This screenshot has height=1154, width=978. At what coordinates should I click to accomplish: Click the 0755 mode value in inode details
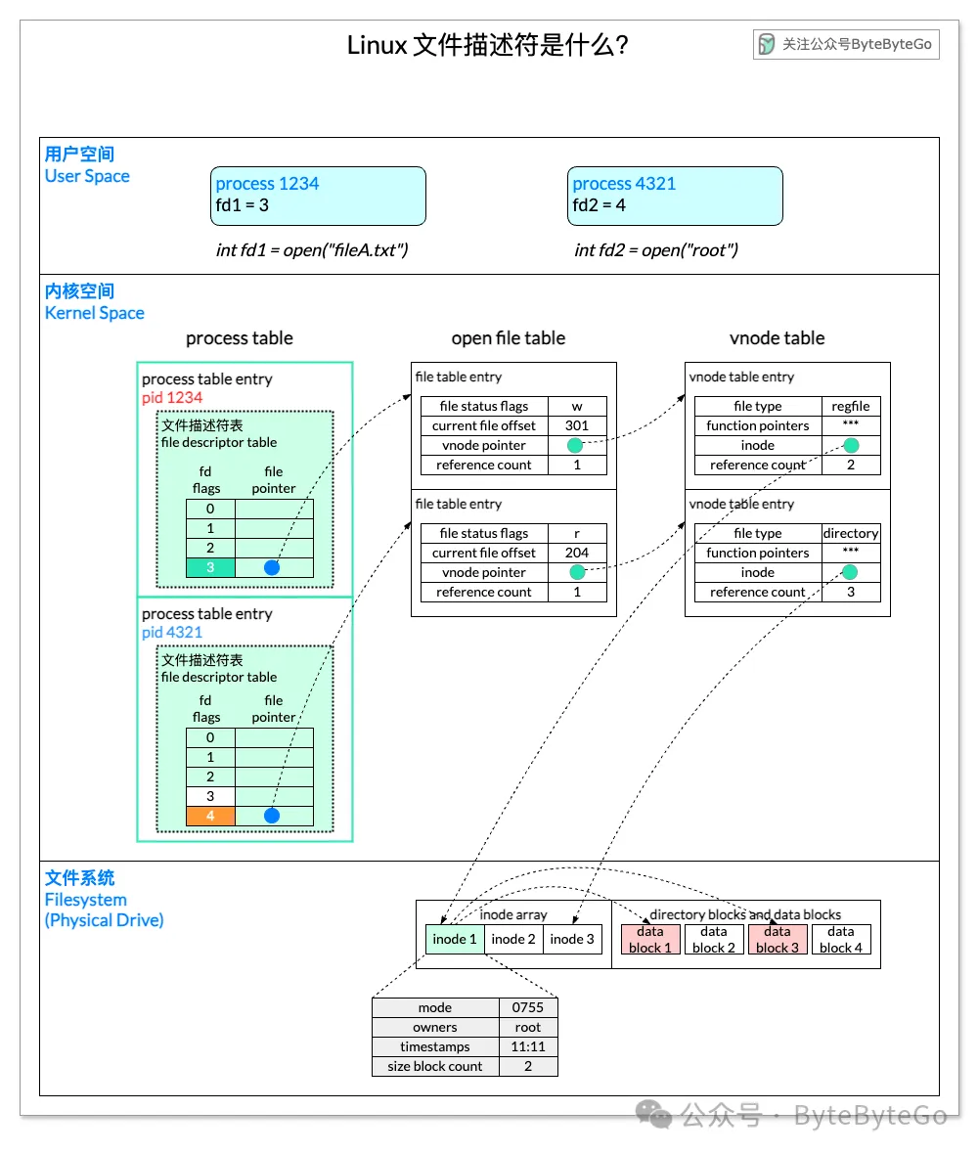coord(528,1007)
